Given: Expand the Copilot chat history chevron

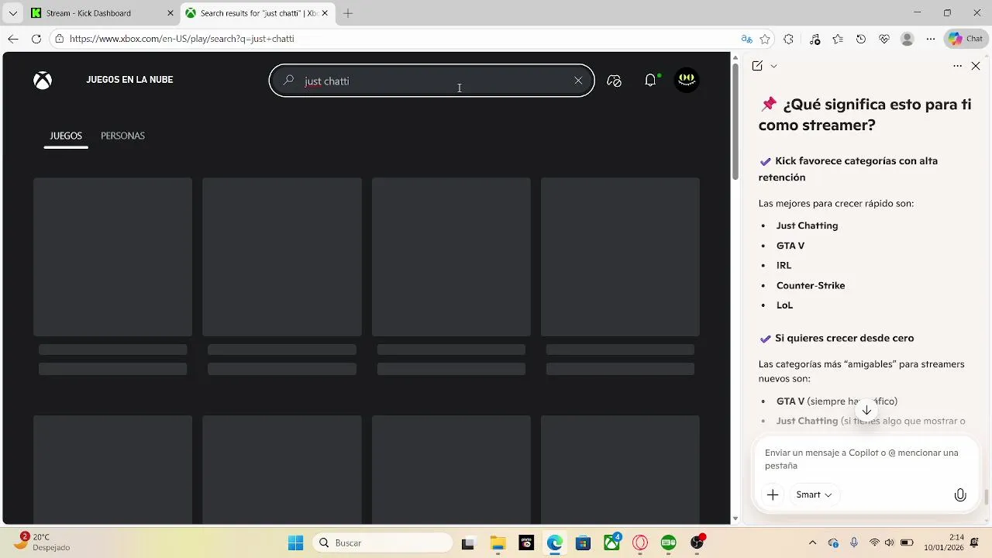Looking at the screenshot, I should click(773, 66).
